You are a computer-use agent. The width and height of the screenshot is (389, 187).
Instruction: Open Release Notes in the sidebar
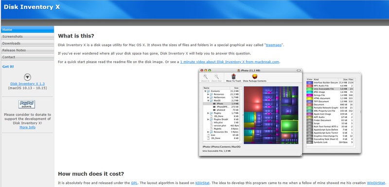pyautogui.click(x=27, y=50)
